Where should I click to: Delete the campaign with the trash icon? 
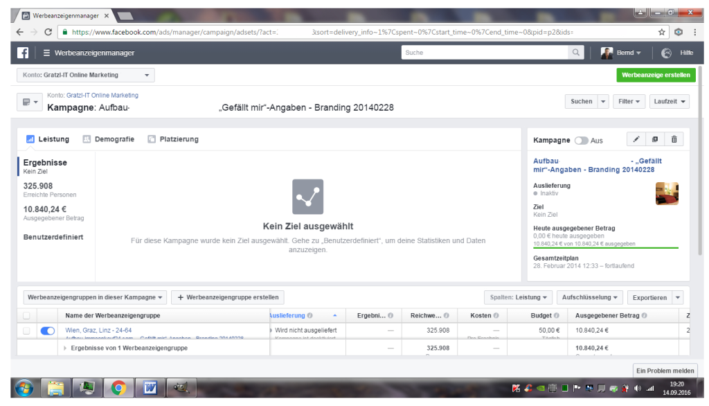coord(674,139)
